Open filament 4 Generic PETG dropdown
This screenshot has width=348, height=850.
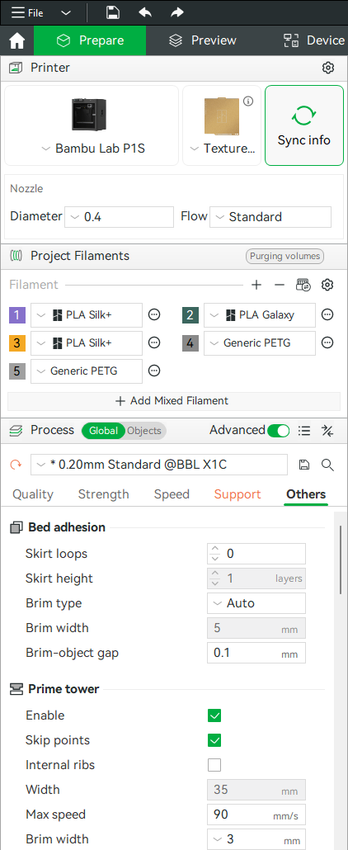[x=260, y=342]
